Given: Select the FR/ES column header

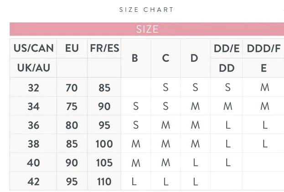Looking at the screenshot, I should click(x=104, y=48).
